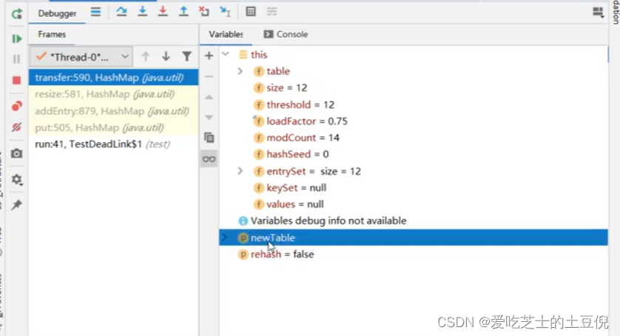Toggle the frames filter funnel icon

pos(186,56)
